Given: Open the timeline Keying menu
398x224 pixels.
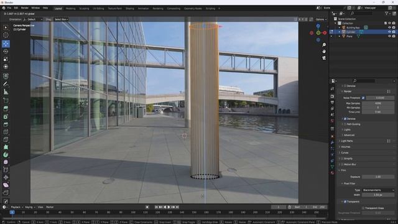Looking at the screenshot, I should pos(30,207).
